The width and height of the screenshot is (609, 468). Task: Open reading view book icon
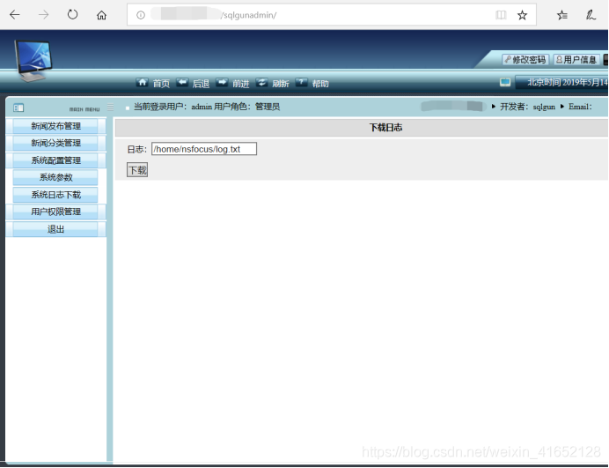click(x=501, y=15)
